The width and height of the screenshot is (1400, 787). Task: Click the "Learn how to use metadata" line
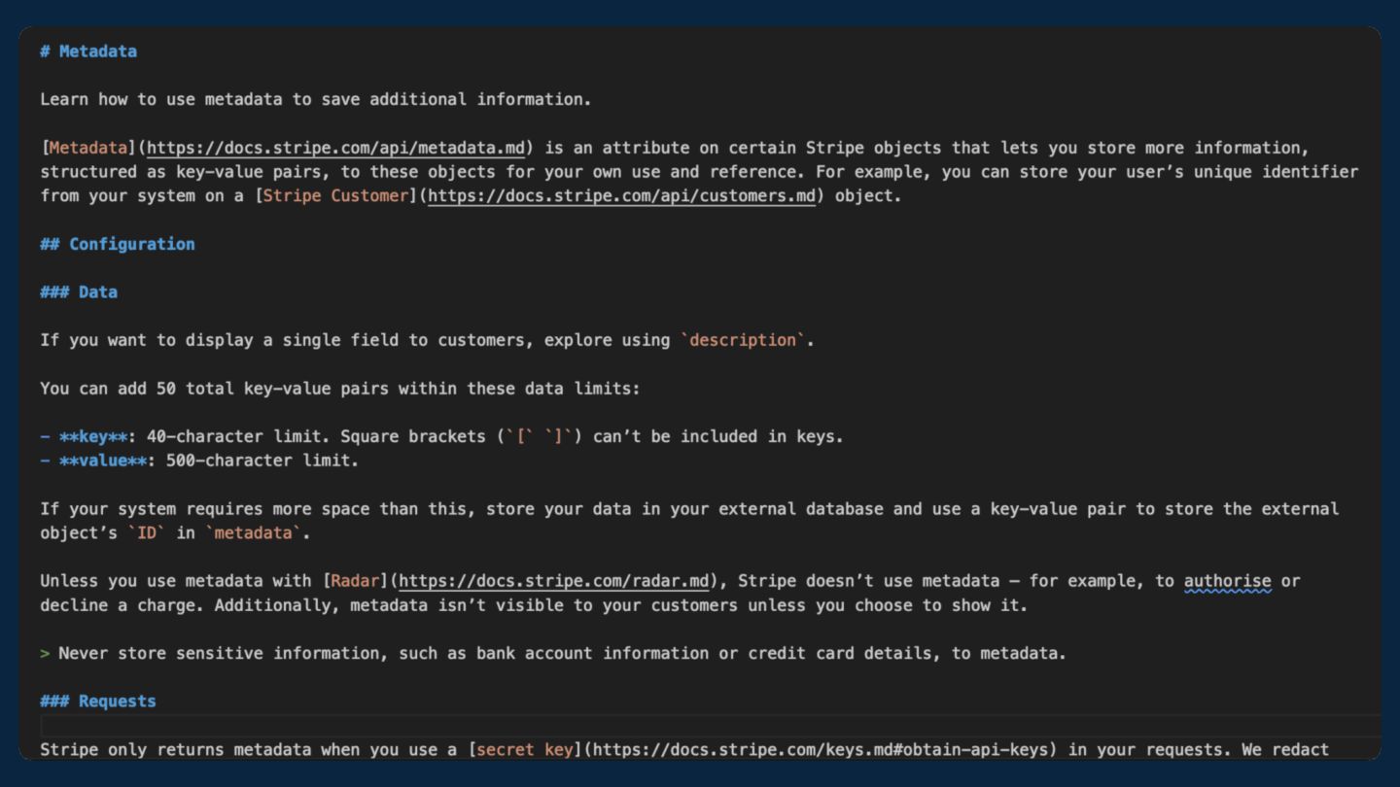(315, 99)
